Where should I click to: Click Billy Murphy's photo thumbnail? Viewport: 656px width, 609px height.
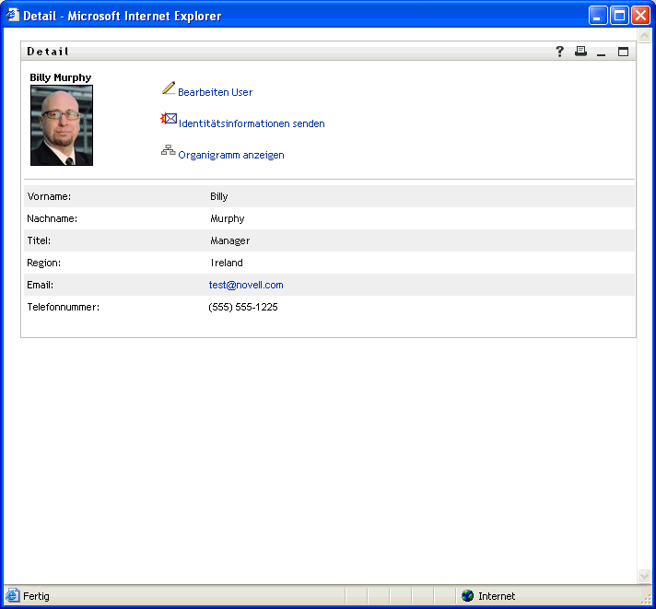[x=62, y=125]
